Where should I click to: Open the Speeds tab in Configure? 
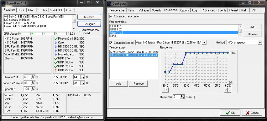coord(156,10)
